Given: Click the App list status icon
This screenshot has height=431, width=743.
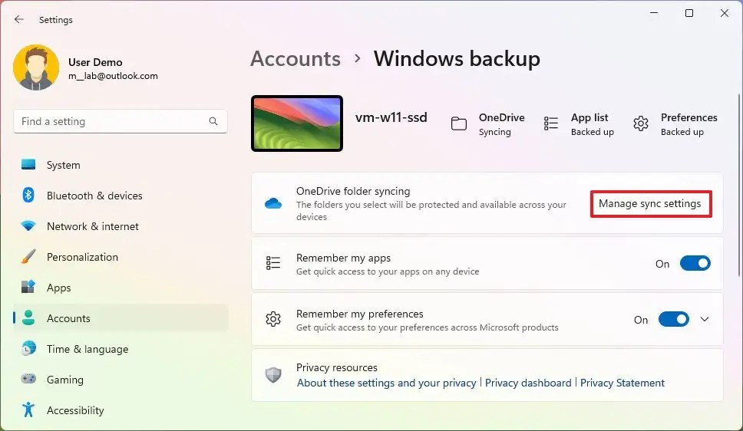Looking at the screenshot, I should (550, 123).
